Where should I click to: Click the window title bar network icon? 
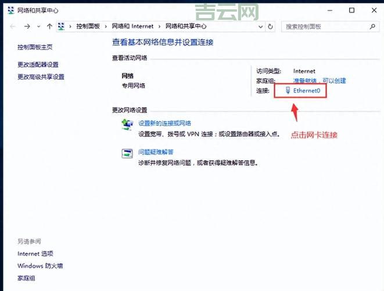[x=11, y=10]
